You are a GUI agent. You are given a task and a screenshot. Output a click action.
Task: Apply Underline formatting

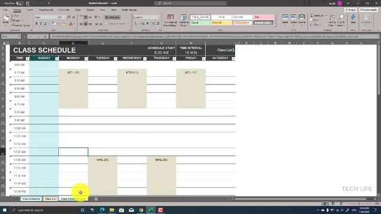click(45, 24)
